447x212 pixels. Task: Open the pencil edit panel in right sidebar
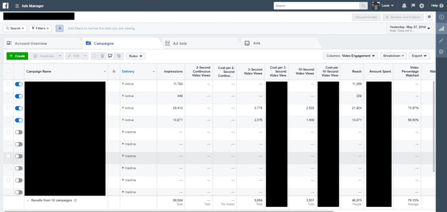[441, 40]
